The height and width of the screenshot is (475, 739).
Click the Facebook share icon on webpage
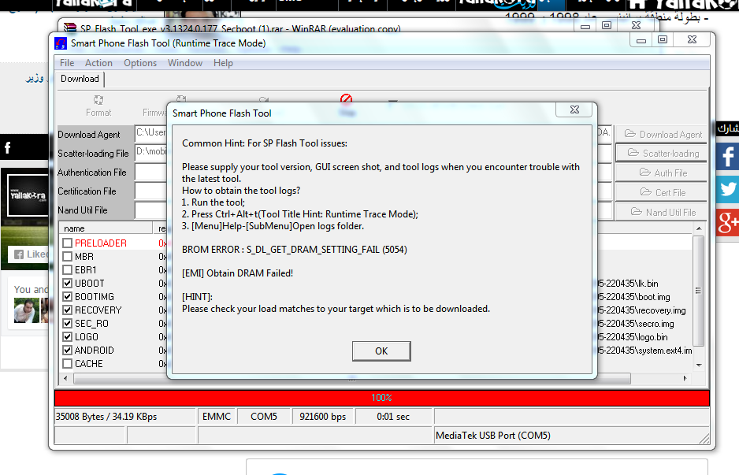click(x=728, y=156)
